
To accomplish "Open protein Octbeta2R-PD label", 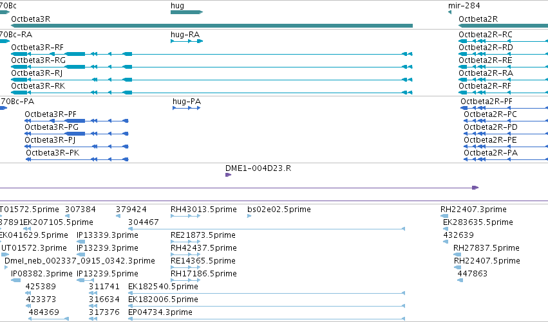I will [491, 127].
